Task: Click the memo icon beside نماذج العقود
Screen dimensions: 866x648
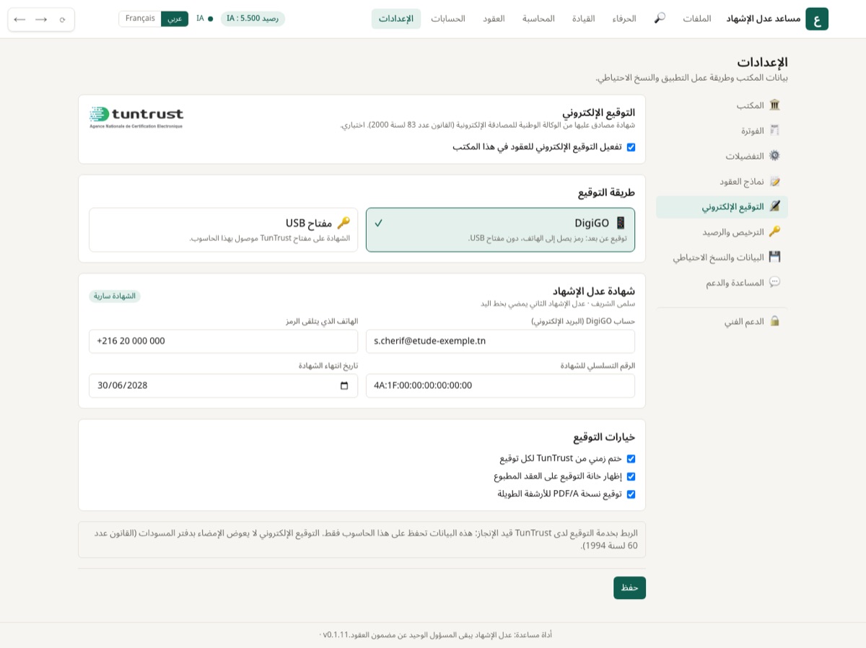Action: click(774, 181)
